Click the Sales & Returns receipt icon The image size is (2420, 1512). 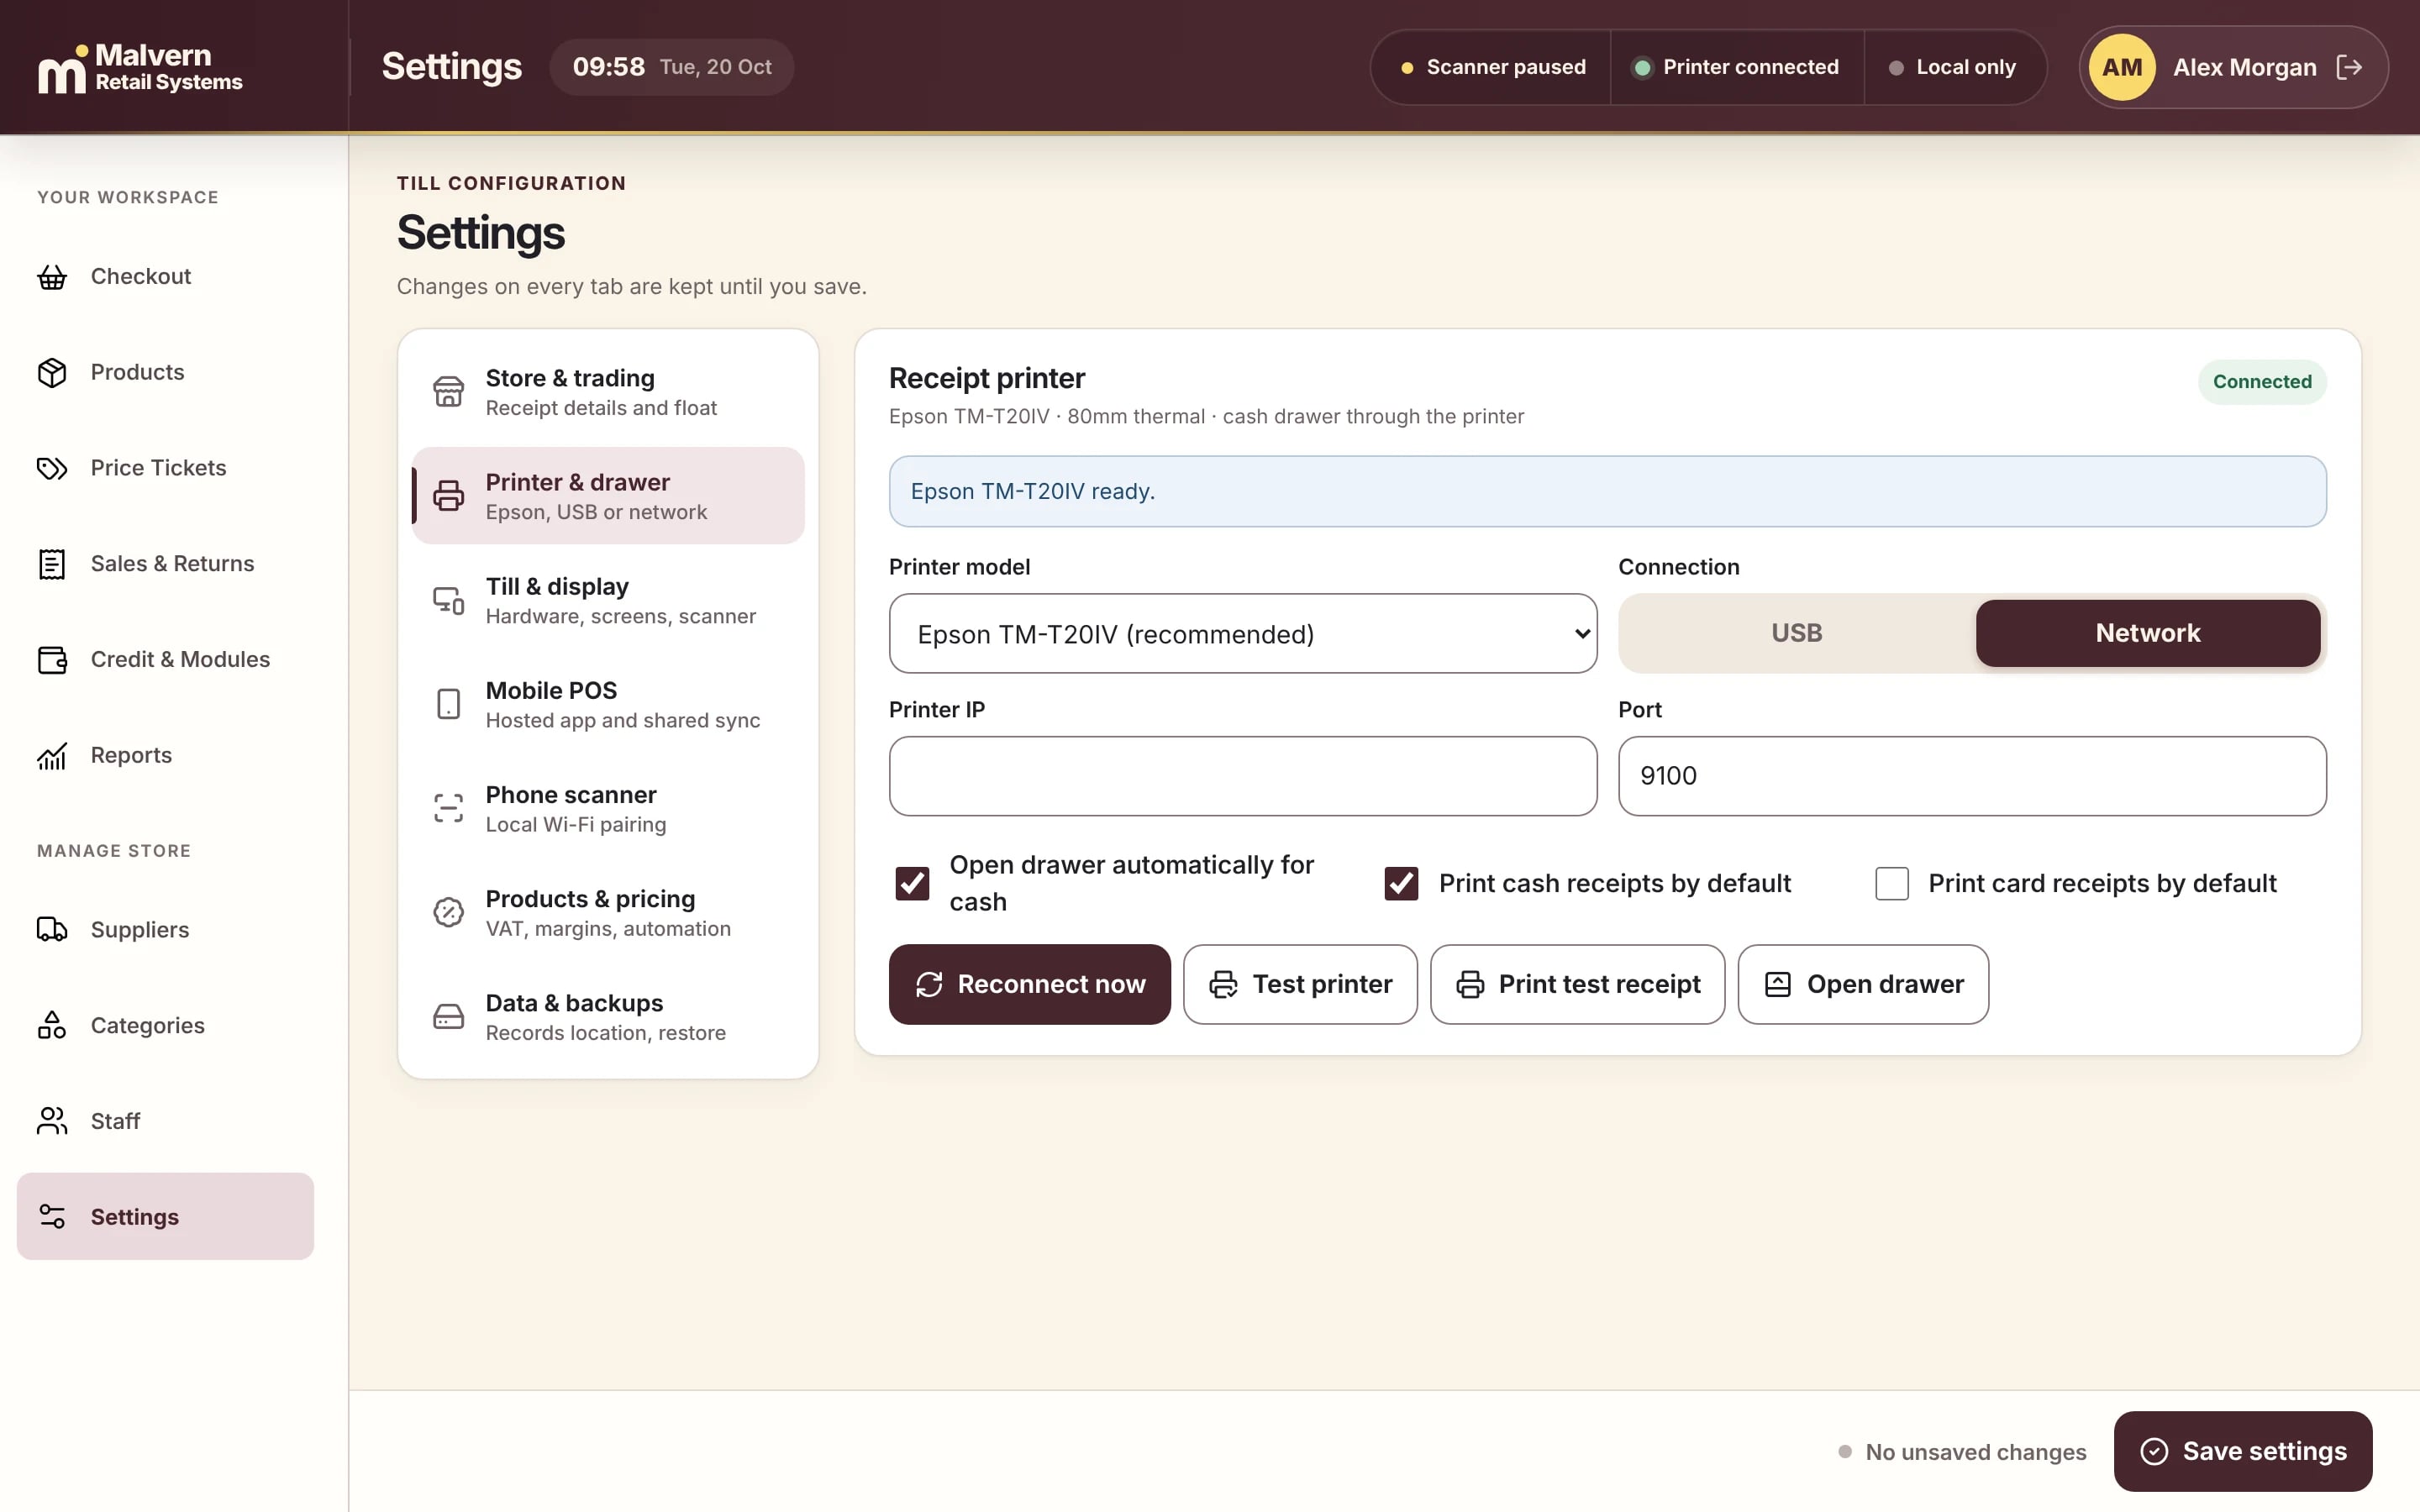pyautogui.click(x=52, y=564)
